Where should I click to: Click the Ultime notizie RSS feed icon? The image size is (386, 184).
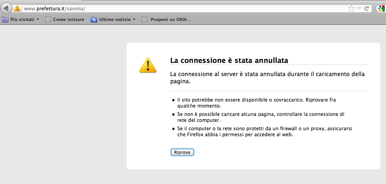[94, 20]
